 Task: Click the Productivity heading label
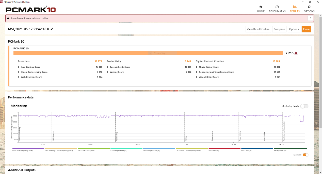tap(114, 61)
